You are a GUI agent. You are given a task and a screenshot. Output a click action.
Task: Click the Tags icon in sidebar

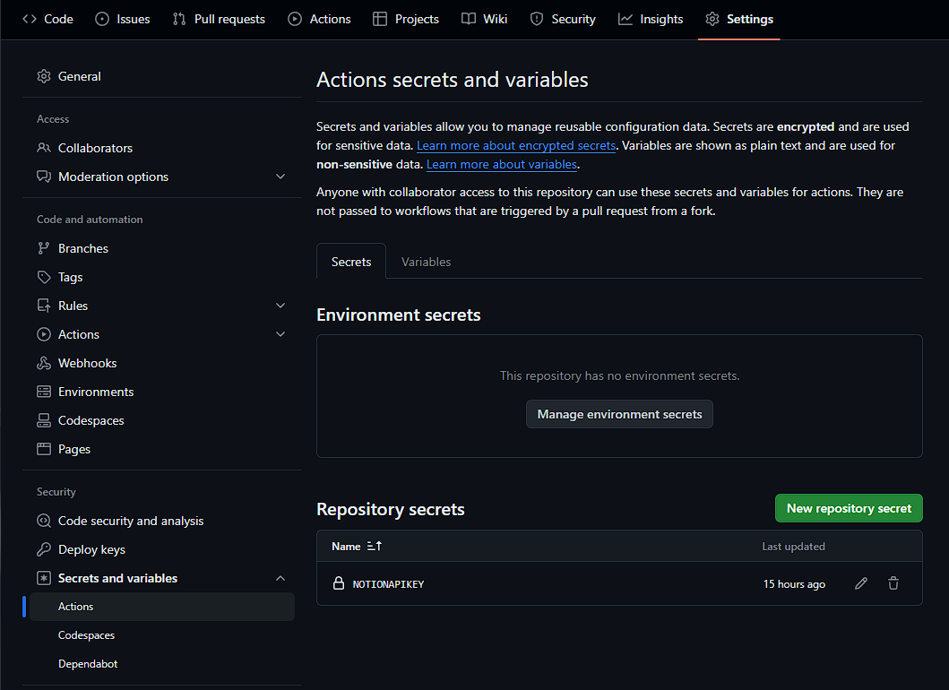tap(44, 277)
